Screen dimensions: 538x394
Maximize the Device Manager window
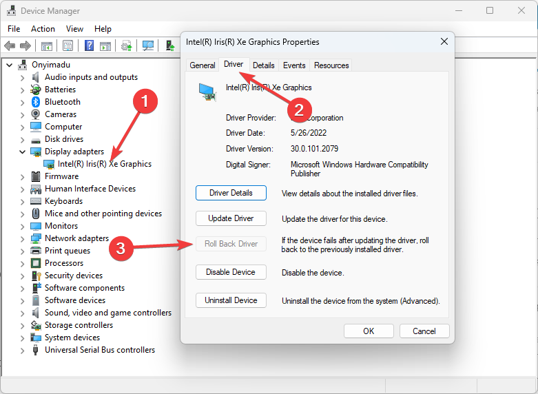pyautogui.click(x=490, y=10)
